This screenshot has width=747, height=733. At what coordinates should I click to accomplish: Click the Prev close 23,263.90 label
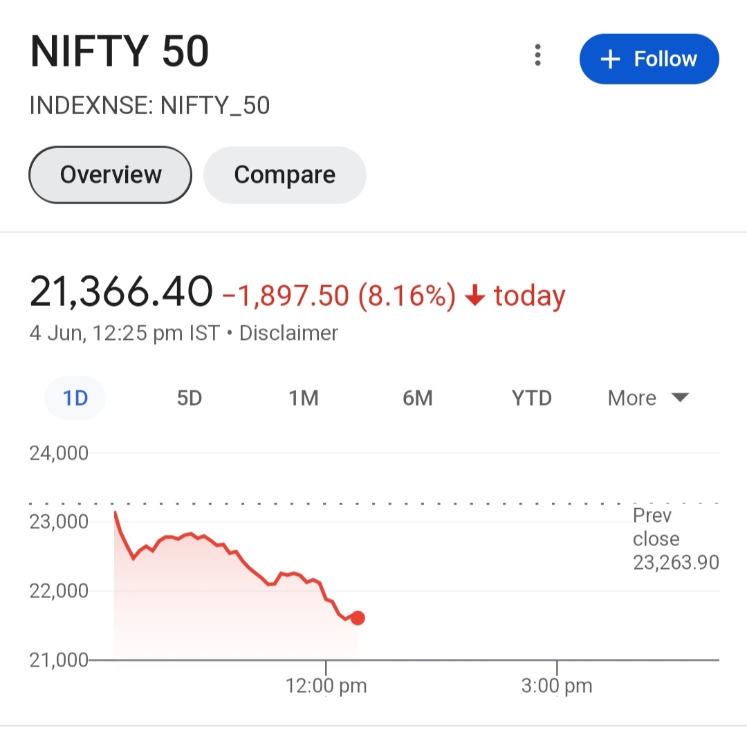point(675,539)
